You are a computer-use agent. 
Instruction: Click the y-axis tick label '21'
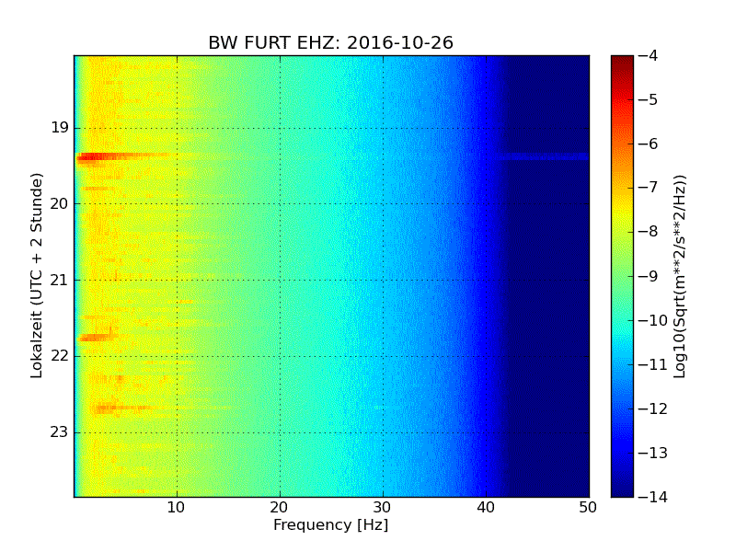pyautogui.click(x=60, y=281)
